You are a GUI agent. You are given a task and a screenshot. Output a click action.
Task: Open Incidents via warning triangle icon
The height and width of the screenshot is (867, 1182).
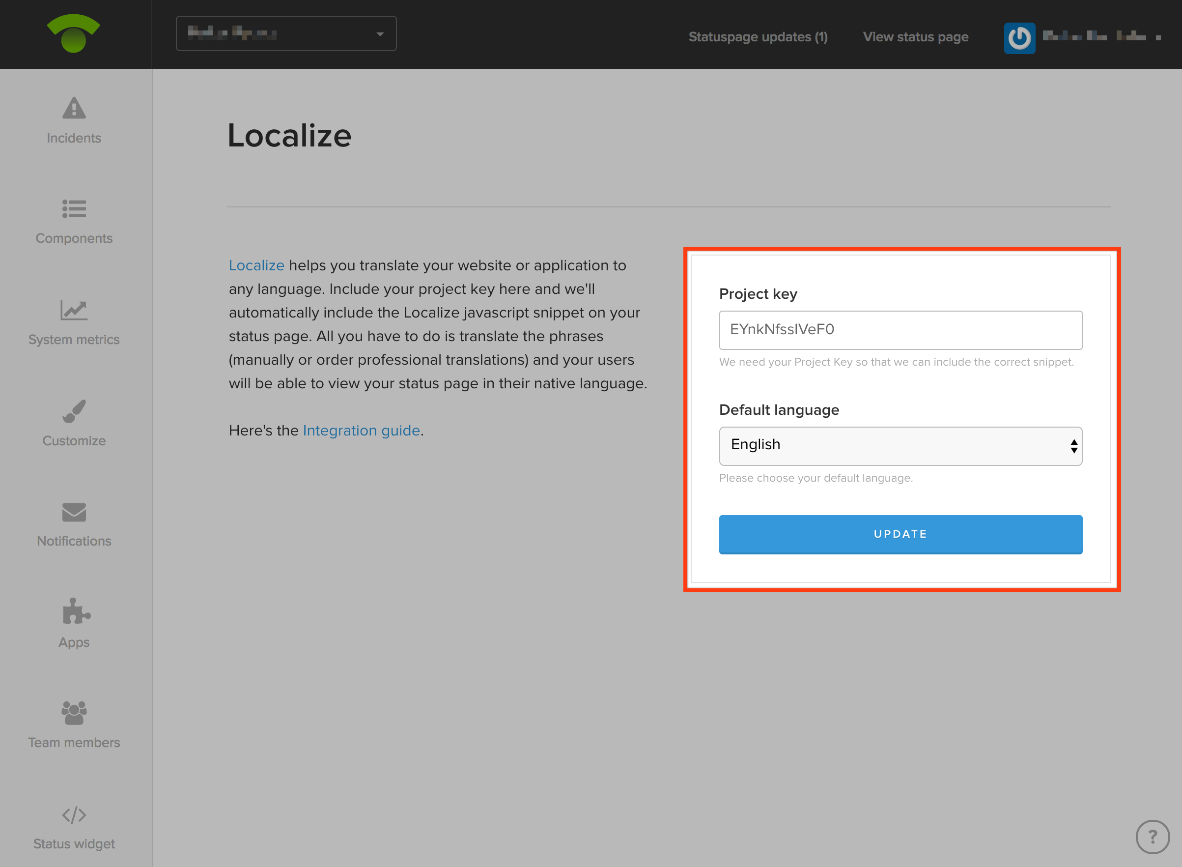(74, 109)
